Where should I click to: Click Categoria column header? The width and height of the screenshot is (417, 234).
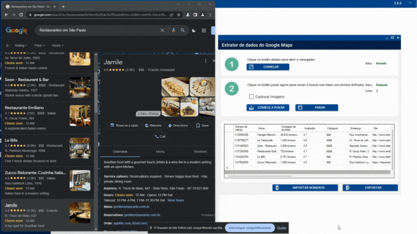coord(332,128)
